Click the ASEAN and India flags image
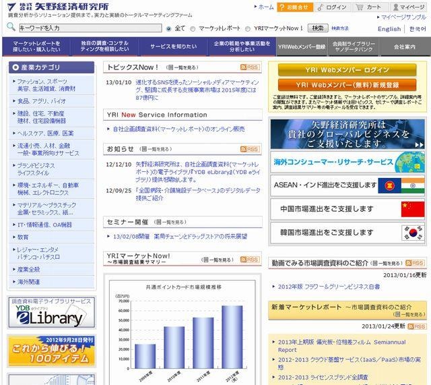 pos(401,185)
